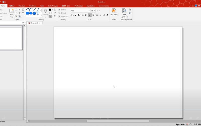This screenshot has height=126, width=201.
Task: Select the arc drawing tool
Action: point(31,10)
